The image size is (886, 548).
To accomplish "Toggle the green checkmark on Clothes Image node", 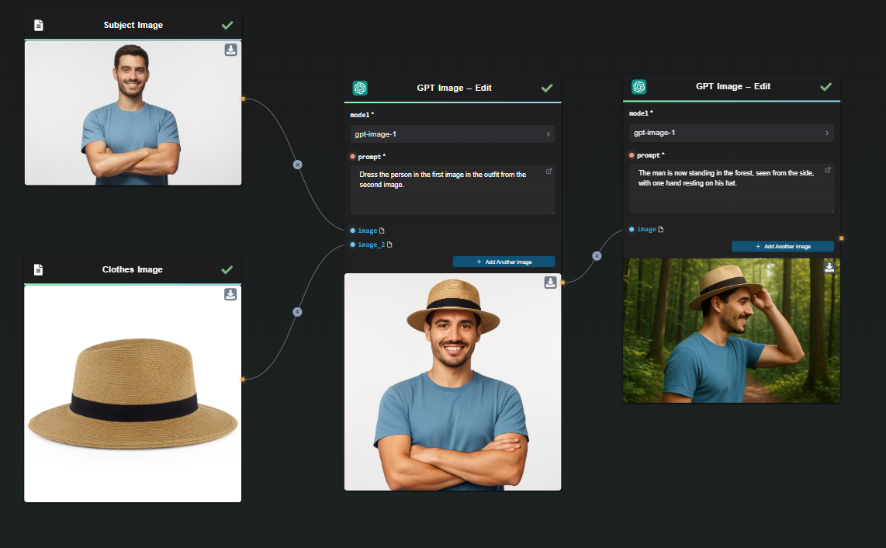I will pyautogui.click(x=227, y=270).
